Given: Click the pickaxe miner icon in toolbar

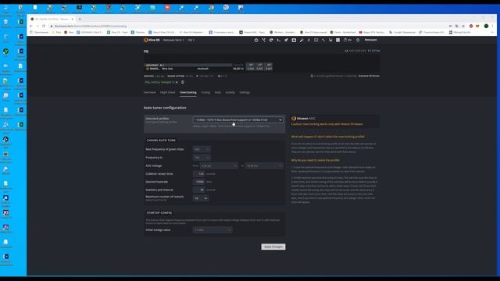Looking at the screenshot, I should [x=323, y=40].
